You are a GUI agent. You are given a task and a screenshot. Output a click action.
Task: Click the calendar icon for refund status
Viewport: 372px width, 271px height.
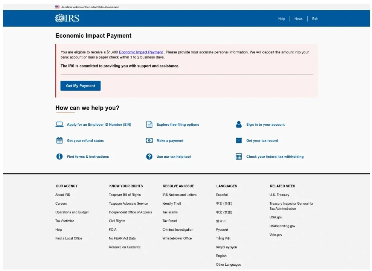59,141
